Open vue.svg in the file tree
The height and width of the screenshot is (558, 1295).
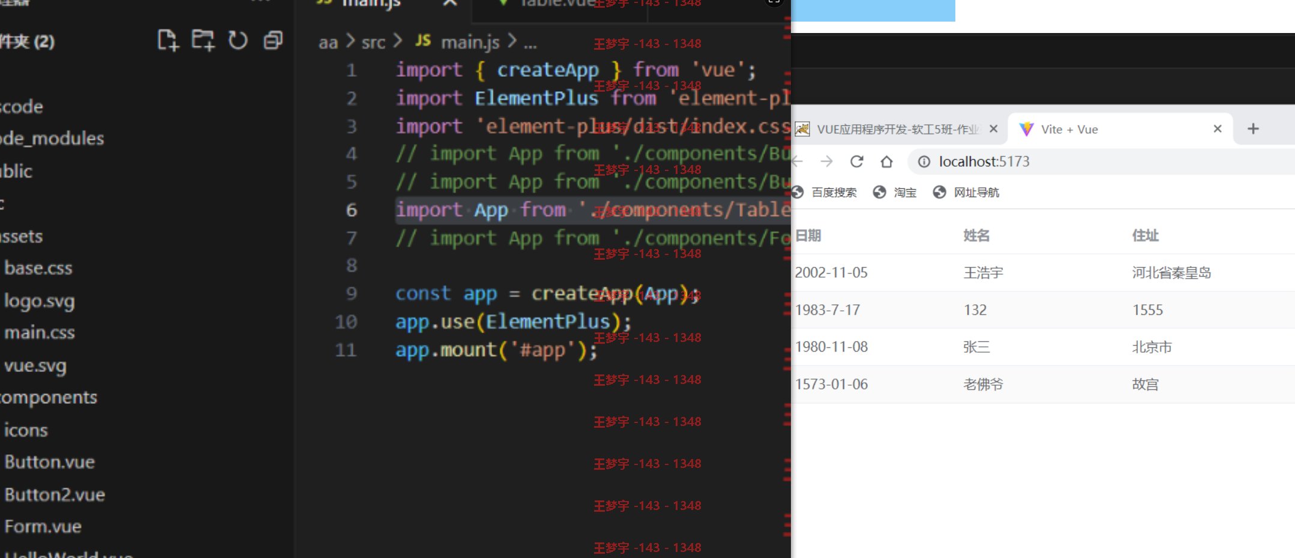click(35, 365)
